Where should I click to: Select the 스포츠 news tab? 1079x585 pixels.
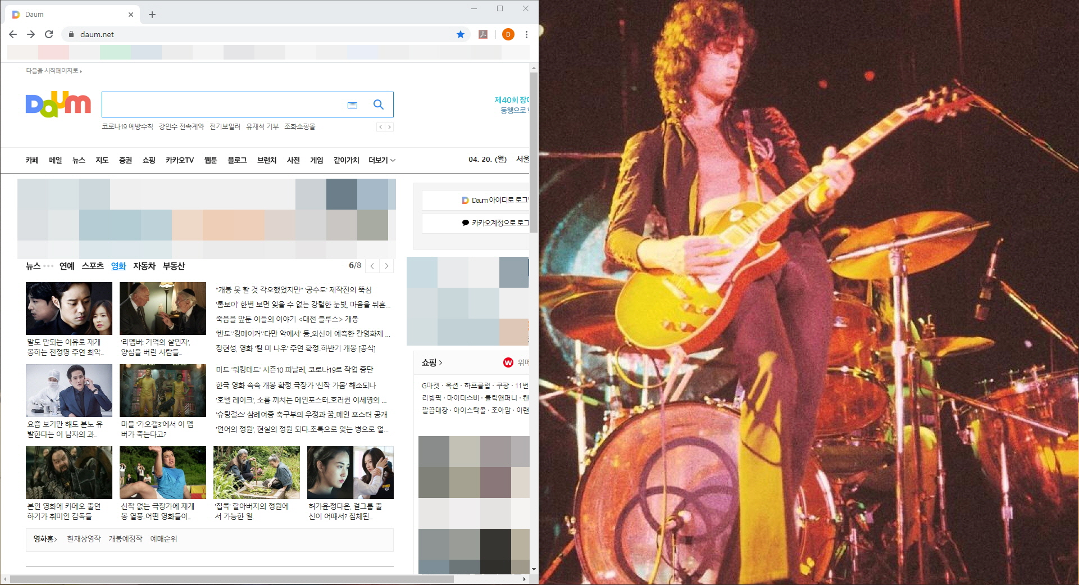pyautogui.click(x=93, y=266)
